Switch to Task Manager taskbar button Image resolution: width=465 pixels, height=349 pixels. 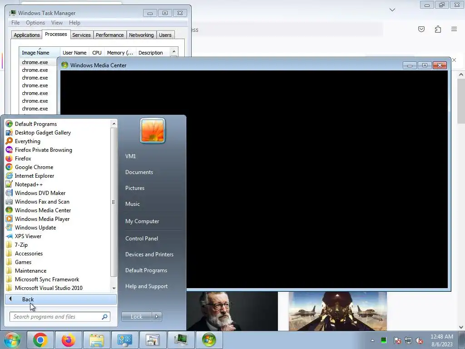pyautogui.click(x=181, y=340)
